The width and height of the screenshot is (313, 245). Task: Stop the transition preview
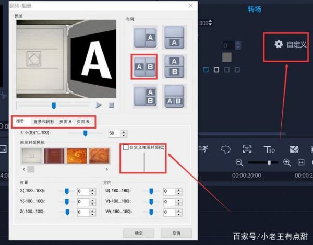tap(111, 105)
